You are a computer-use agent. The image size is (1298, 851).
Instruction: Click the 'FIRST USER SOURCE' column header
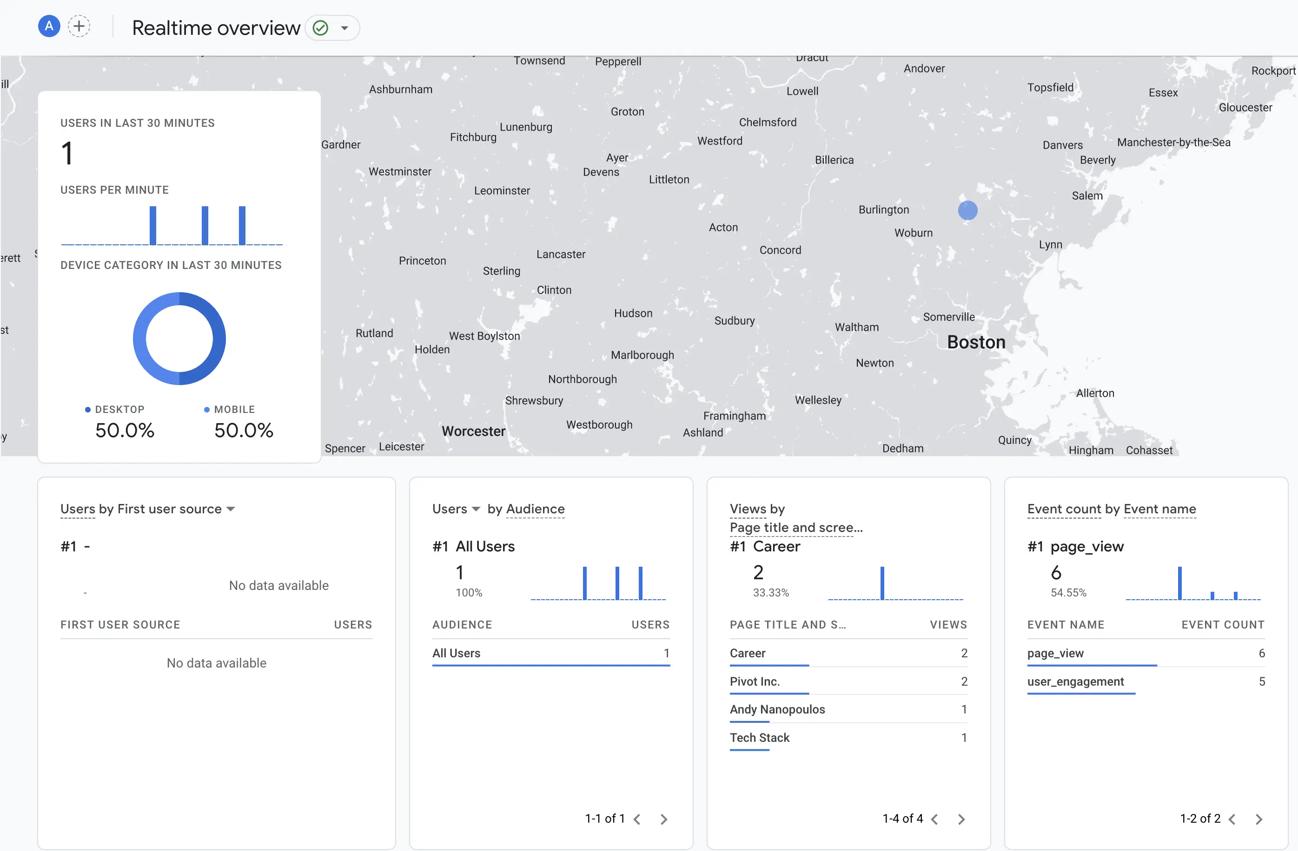[x=120, y=625]
